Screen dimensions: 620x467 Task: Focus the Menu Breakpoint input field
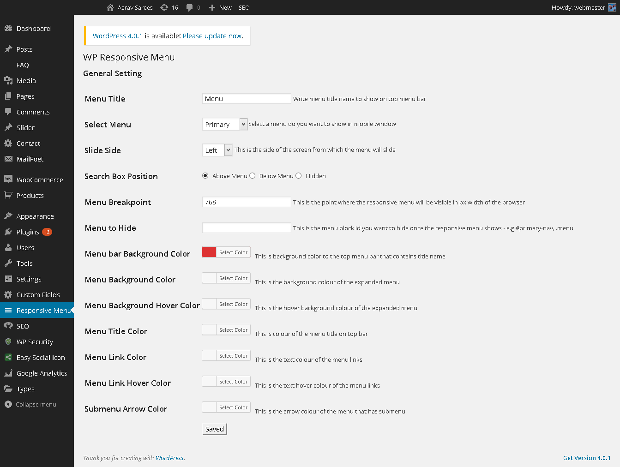pyautogui.click(x=247, y=202)
